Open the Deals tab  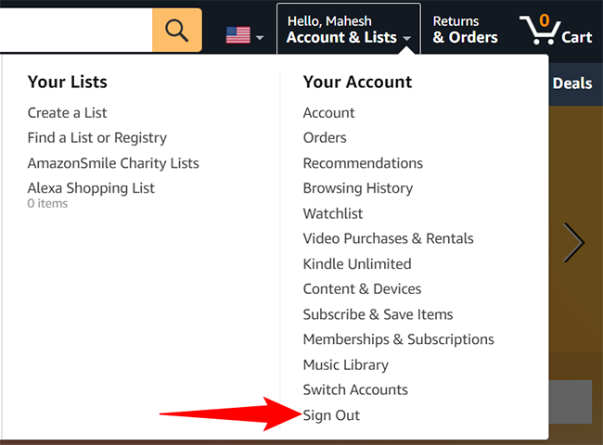[x=571, y=83]
